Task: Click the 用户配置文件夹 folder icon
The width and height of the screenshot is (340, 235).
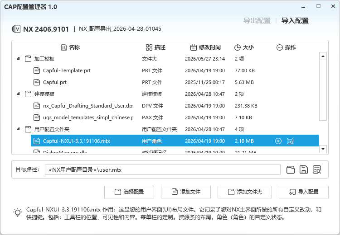Action: point(28,129)
